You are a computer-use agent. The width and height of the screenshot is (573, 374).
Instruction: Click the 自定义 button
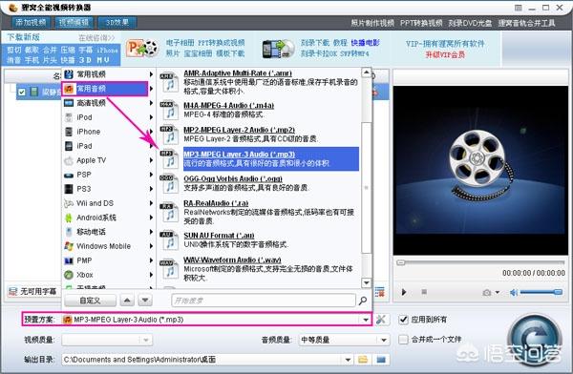[90, 301]
